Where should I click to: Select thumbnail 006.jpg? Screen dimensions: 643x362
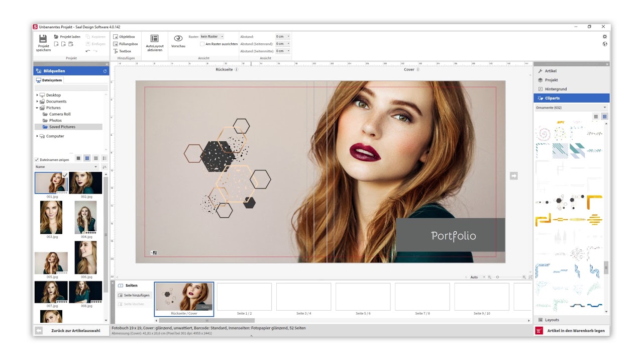85,258
